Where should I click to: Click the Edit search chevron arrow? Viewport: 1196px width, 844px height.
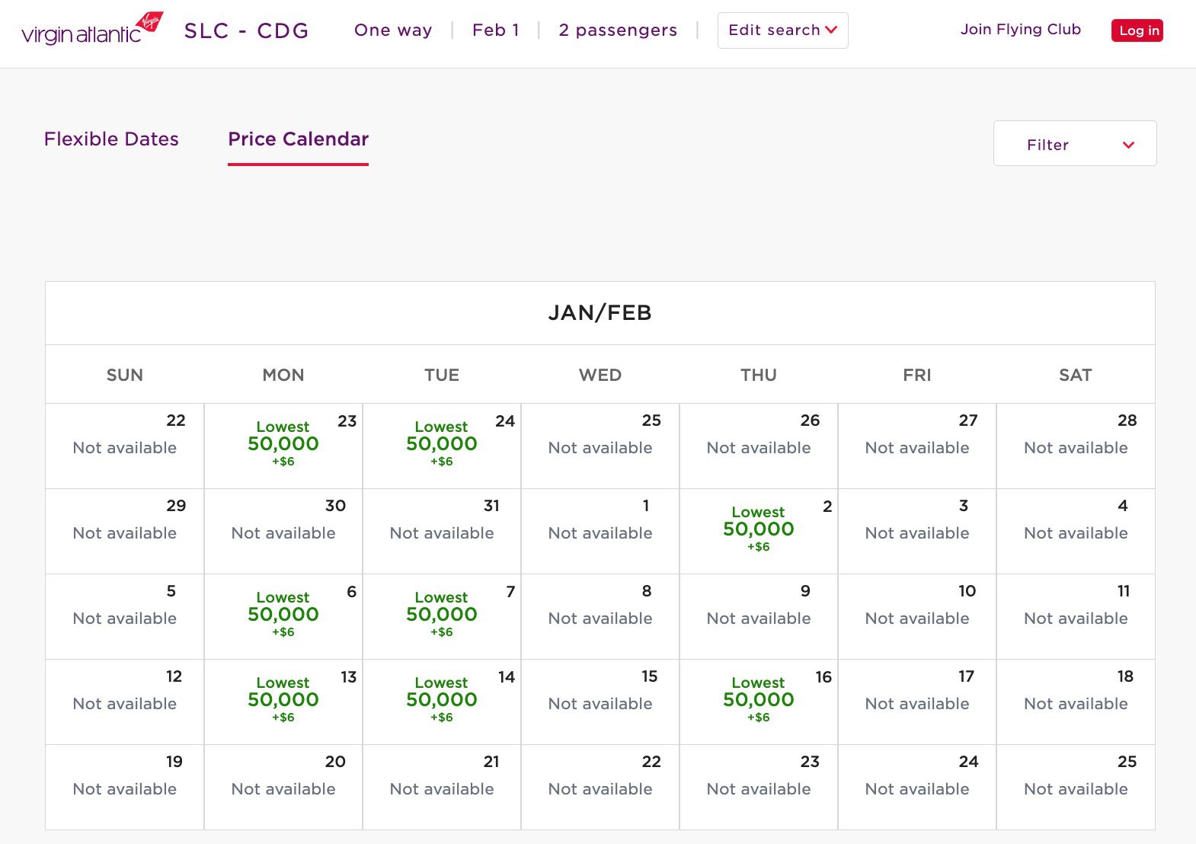click(832, 30)
